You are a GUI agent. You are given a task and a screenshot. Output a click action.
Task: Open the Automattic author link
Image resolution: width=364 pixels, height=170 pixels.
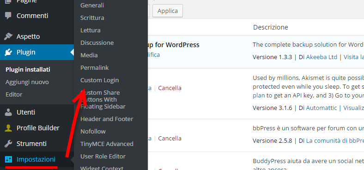(322, 108)
